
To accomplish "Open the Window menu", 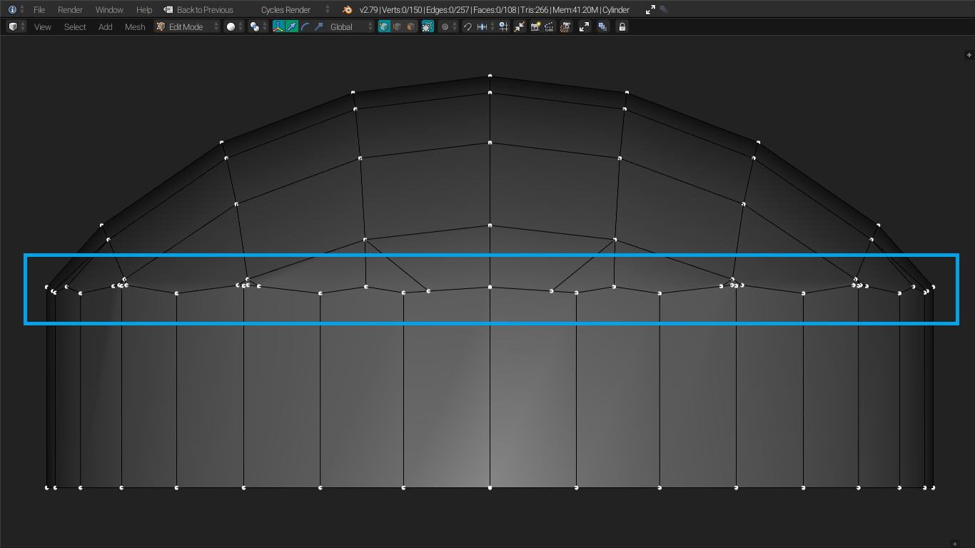I will coord(109,10).
